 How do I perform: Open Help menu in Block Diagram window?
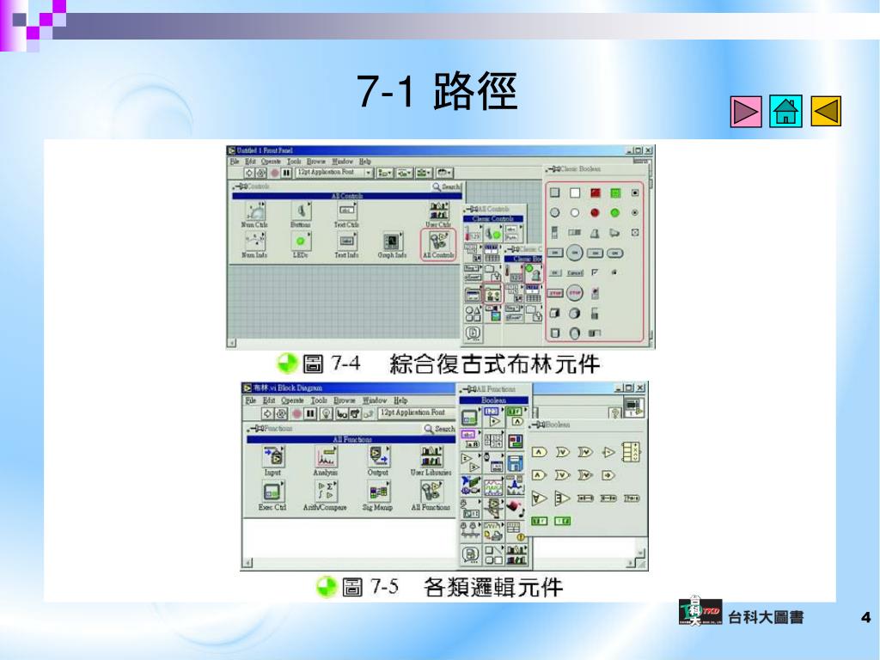(400, 400)
